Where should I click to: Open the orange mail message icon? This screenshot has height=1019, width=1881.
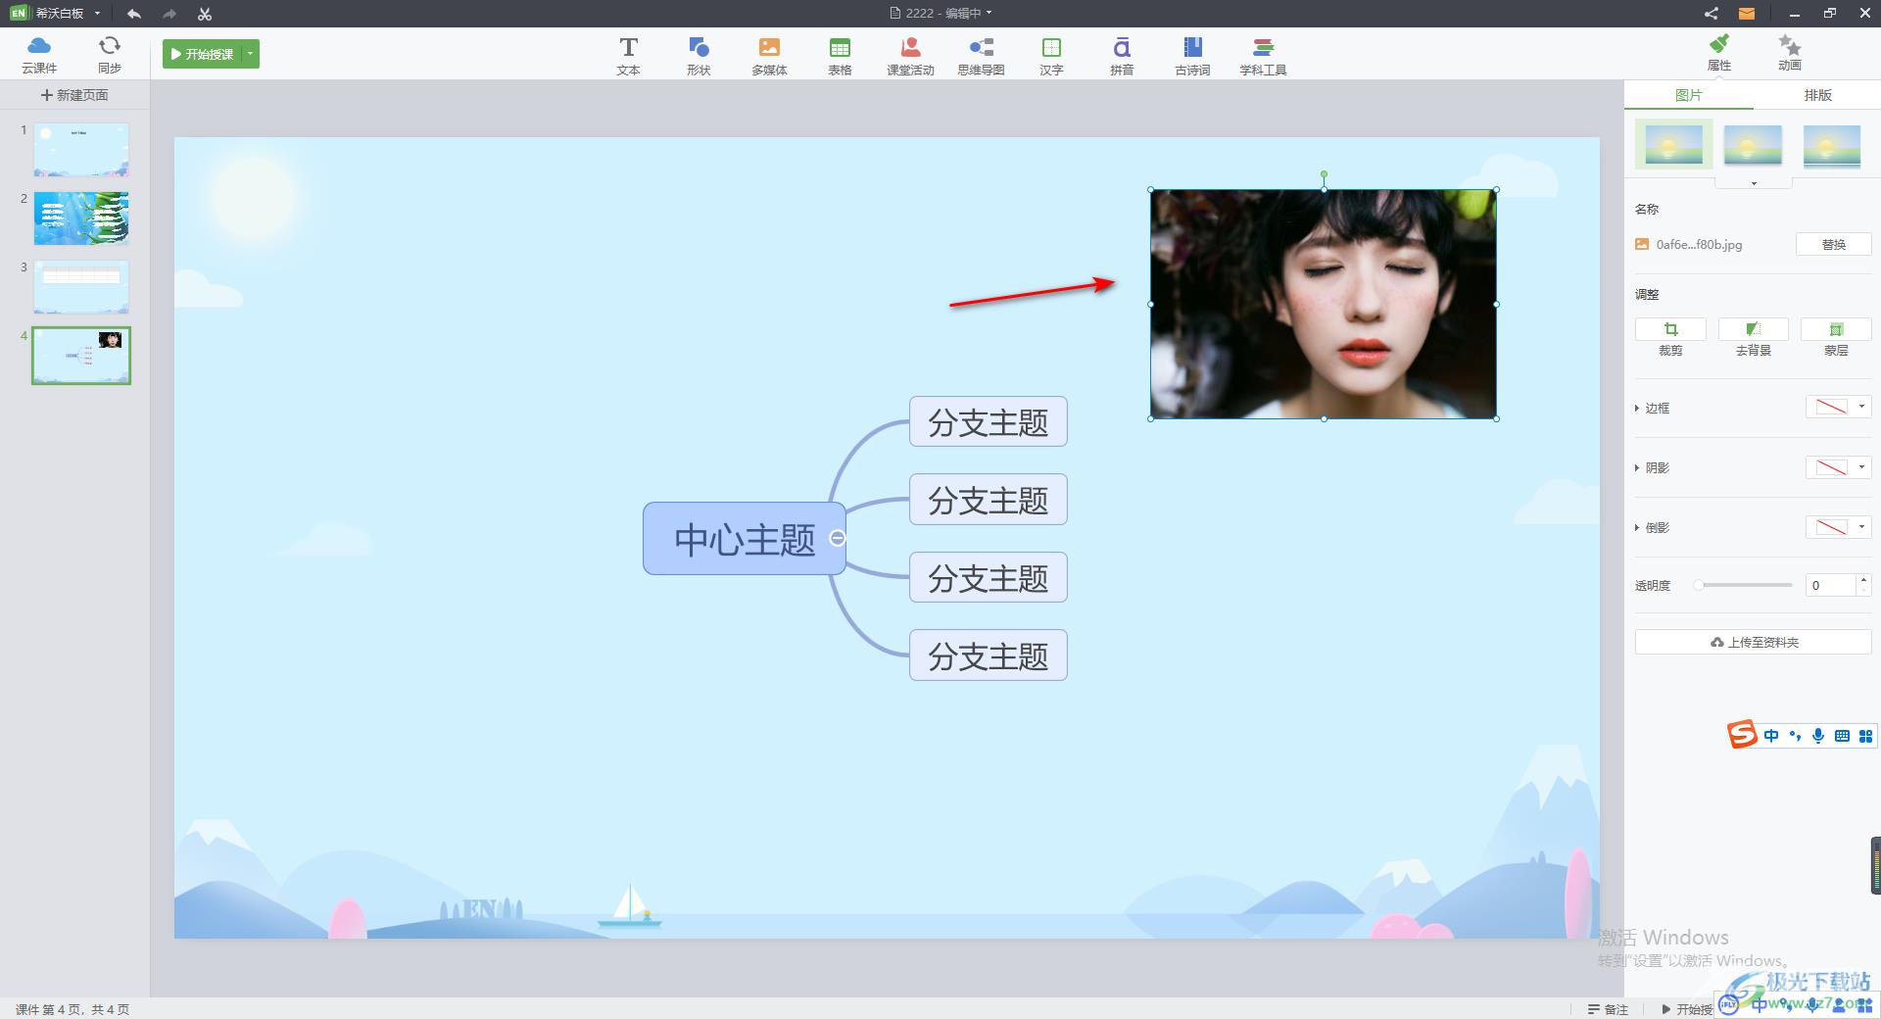tap(1747, 13)
